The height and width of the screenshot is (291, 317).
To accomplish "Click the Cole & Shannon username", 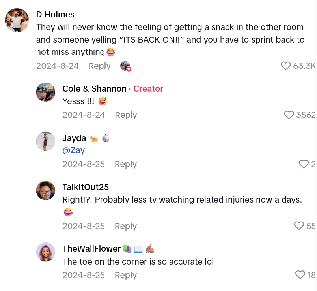I will [95, 89].
